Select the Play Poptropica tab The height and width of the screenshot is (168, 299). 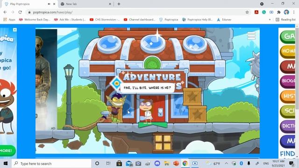[x=29, y=4]
